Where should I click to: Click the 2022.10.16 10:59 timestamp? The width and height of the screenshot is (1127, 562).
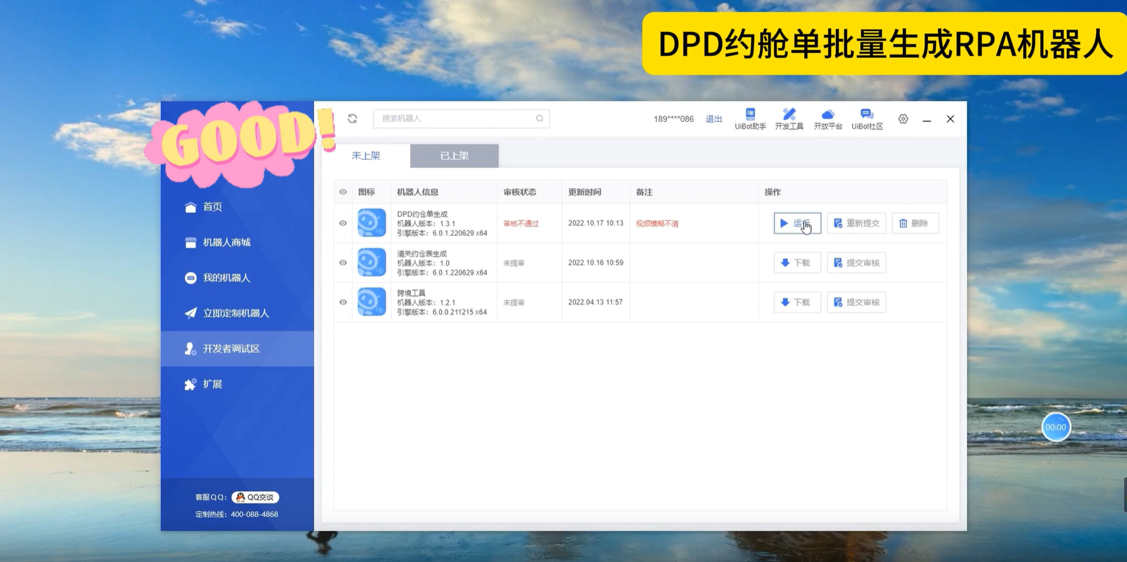595,263
